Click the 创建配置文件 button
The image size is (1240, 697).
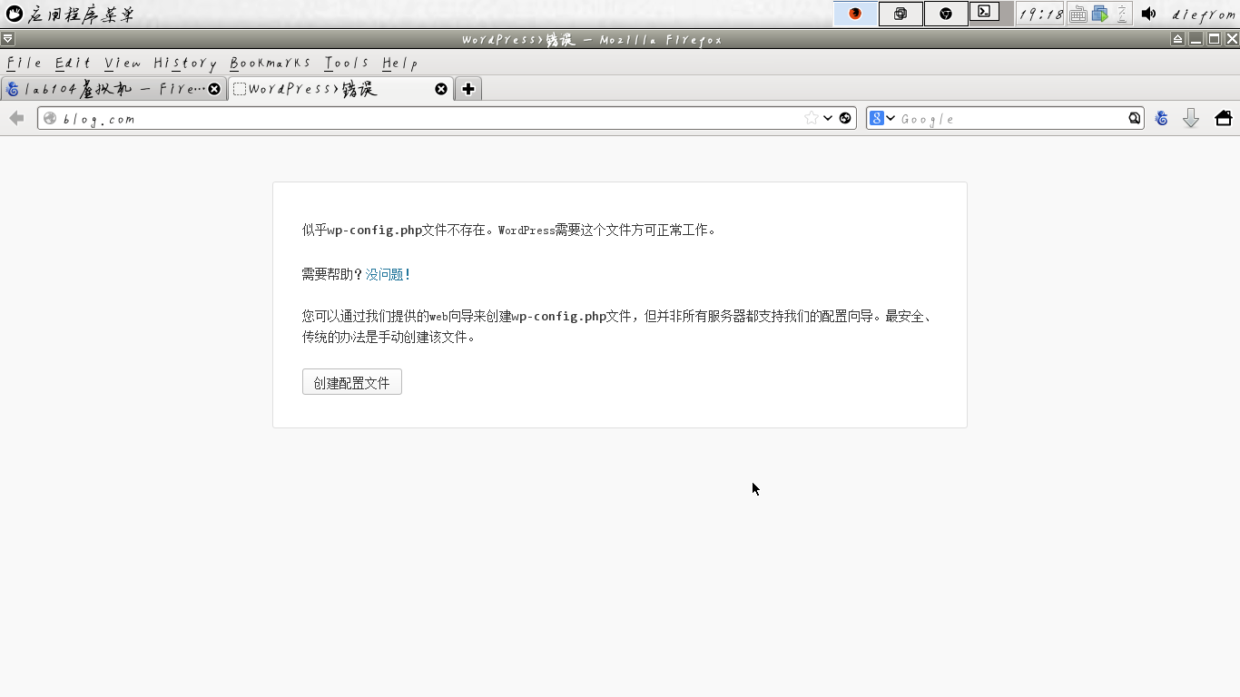[352, 382]
